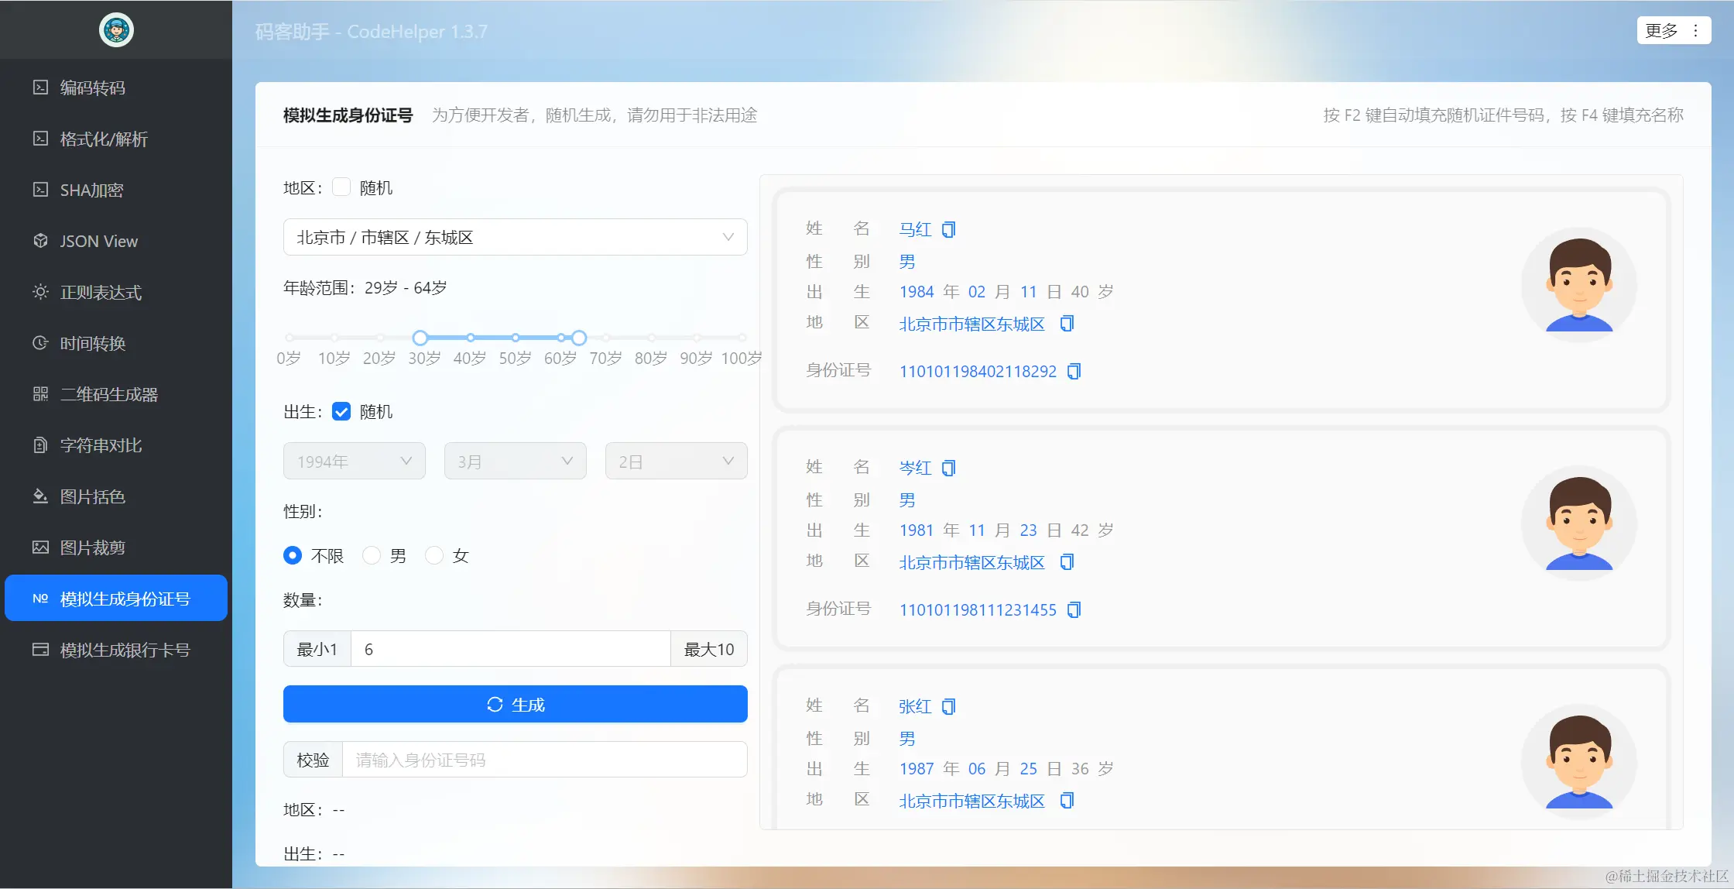Copy name 张红 with copy icon
This screenshot has width=1734, height=889.
(948, 706)
